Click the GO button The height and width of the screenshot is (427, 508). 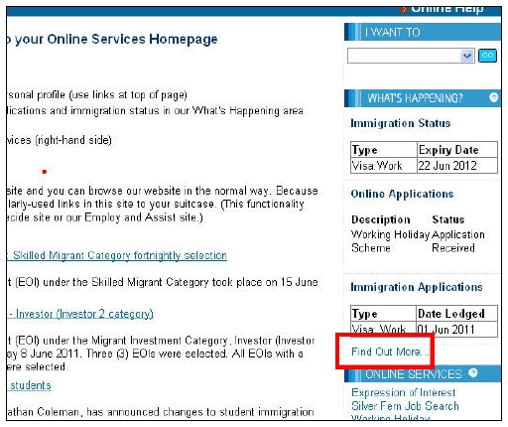pyautogui.click(x=487, y=56)
